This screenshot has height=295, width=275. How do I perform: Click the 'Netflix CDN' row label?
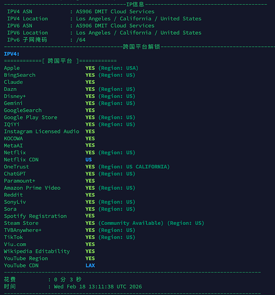click(21, 160)
